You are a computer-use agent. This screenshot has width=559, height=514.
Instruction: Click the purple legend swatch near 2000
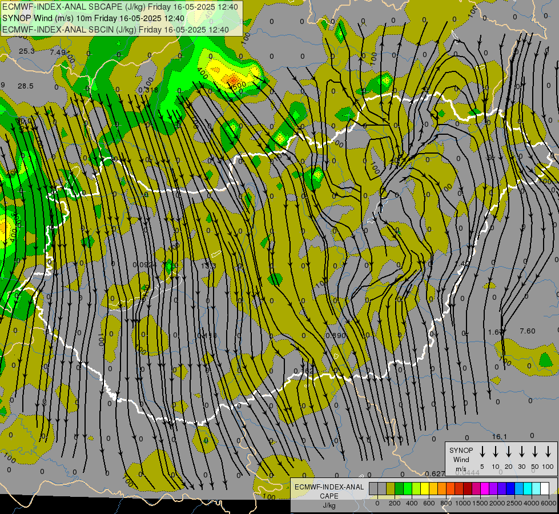tap(494, 488)
